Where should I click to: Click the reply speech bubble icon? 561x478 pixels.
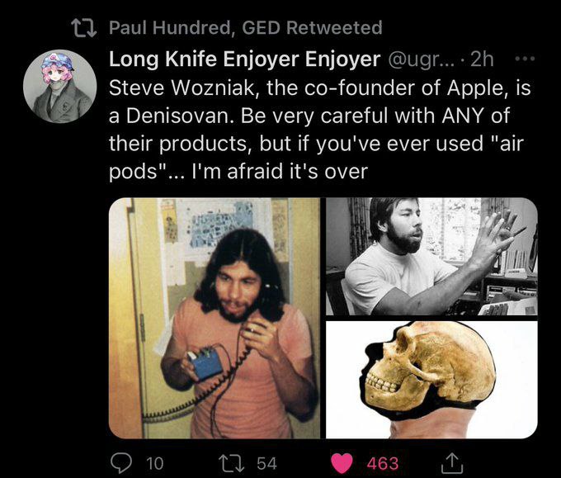pos(123,463)
